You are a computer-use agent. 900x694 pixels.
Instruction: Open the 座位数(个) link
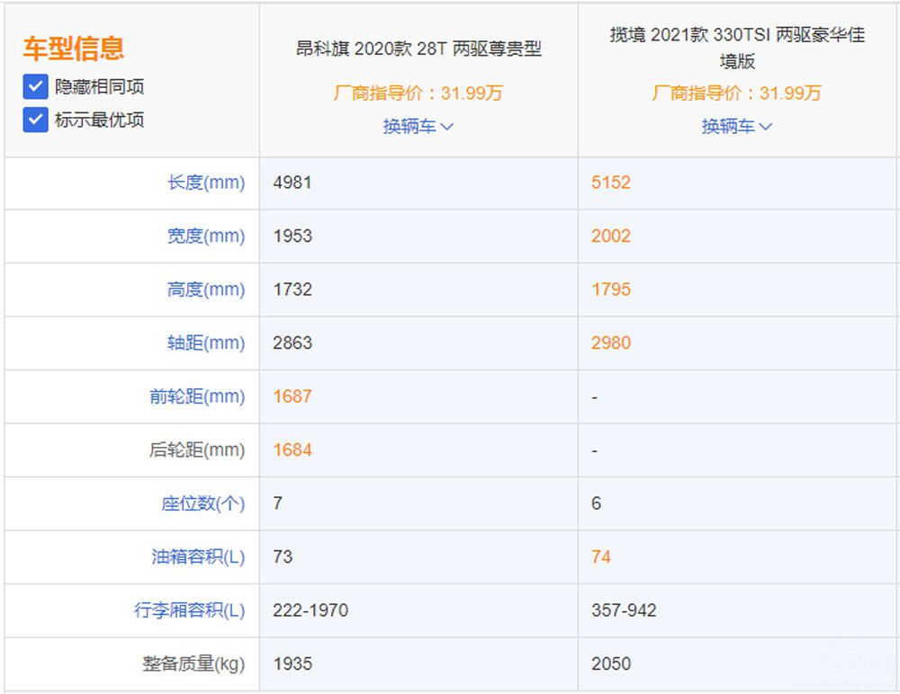tap(205, 503)
